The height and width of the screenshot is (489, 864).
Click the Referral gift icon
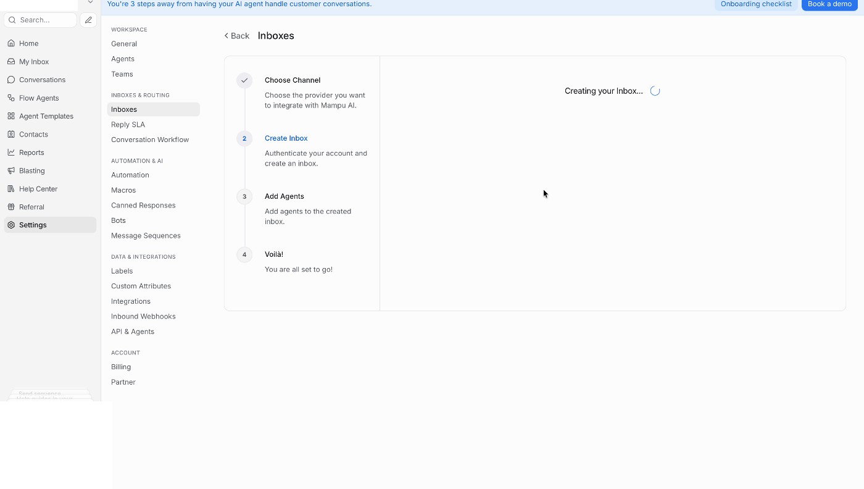pyautogui.click(x=11, y=207)
